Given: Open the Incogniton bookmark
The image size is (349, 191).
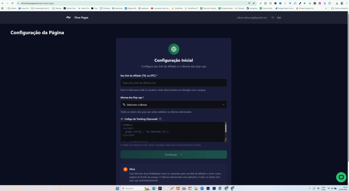Looking at the screenshot, I should (252, 8).
